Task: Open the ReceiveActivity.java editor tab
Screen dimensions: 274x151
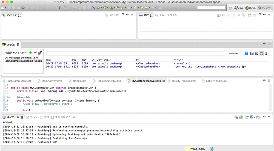Action: coord(107,81)
